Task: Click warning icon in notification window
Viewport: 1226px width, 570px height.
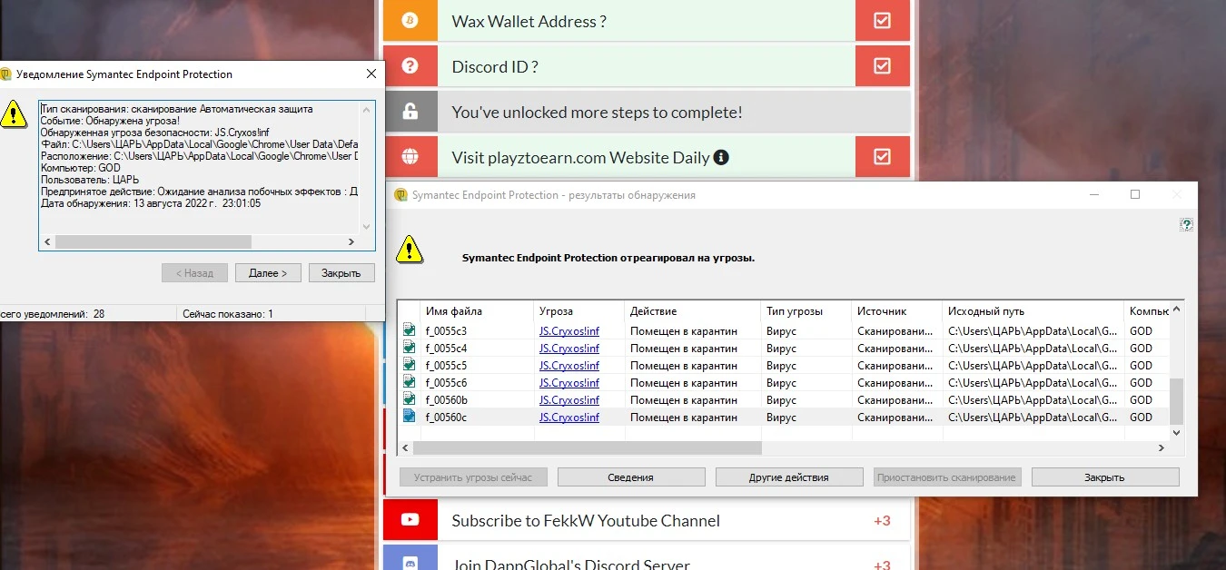Action: pos(14,114)
